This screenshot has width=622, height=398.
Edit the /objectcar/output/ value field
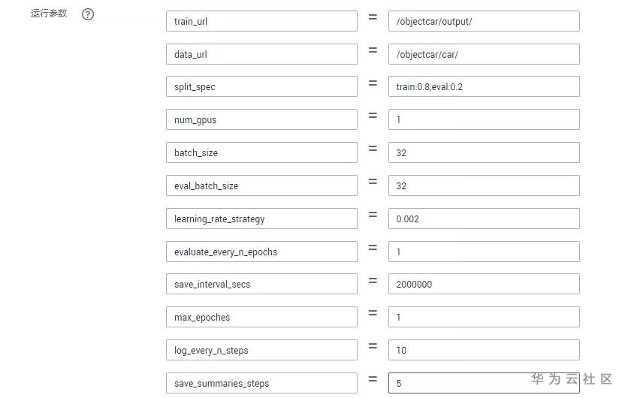click(484, 21)
